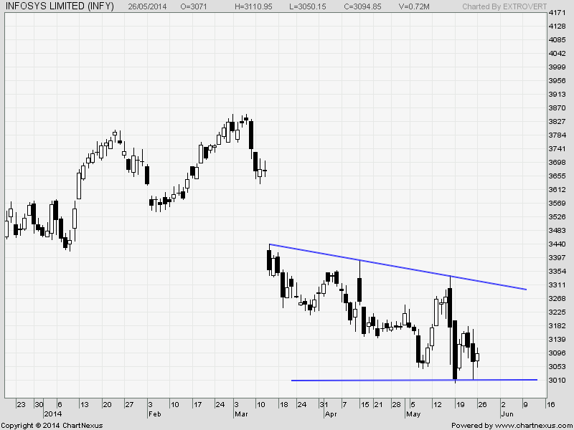Open the www.chartnexus.com link in footer
Viewport: 574px width, 430px height.
click(527, 425)
